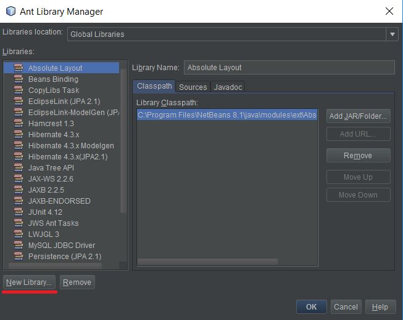This screenshot has width=403, height=320.
Task: Switch to the Javadoc tab
Action: pos(228,87)
